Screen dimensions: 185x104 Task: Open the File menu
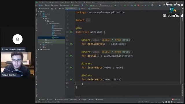(40, 2)
